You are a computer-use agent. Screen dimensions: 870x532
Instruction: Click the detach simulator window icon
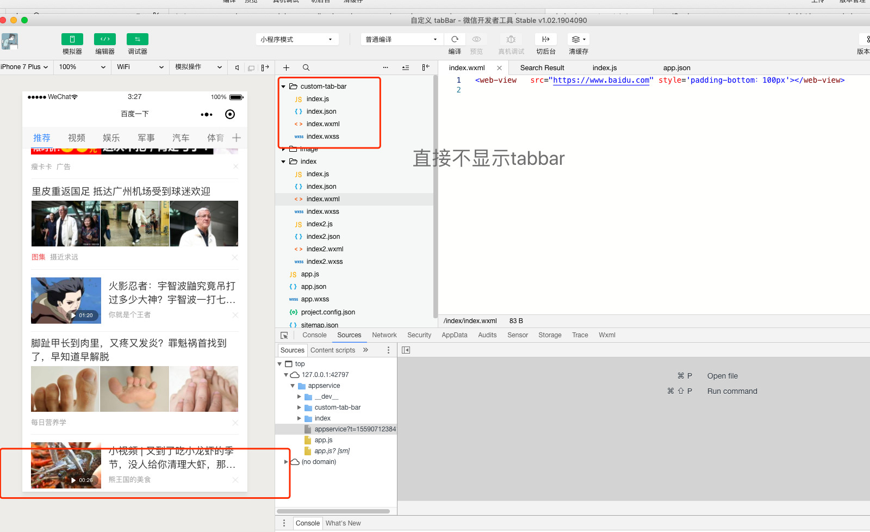(x=251, y=67)
